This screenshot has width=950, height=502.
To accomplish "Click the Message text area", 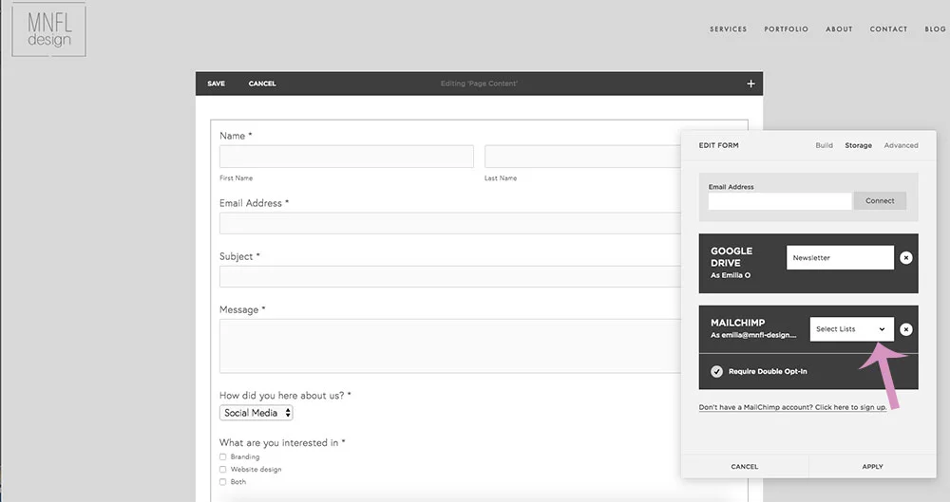I will coord(450,345).
